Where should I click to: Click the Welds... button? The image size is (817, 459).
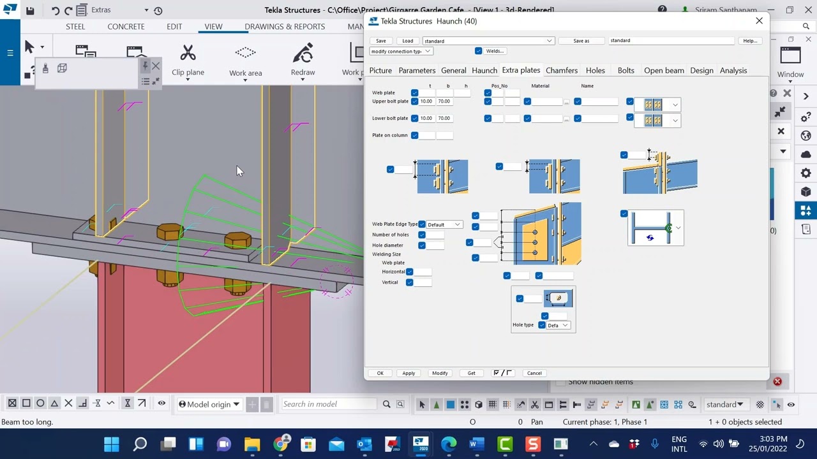(495, 51)
